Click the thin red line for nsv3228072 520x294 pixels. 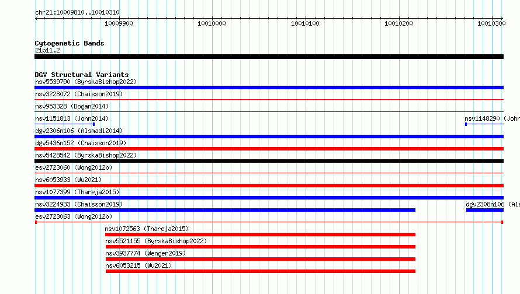click(x=269, y=99)
